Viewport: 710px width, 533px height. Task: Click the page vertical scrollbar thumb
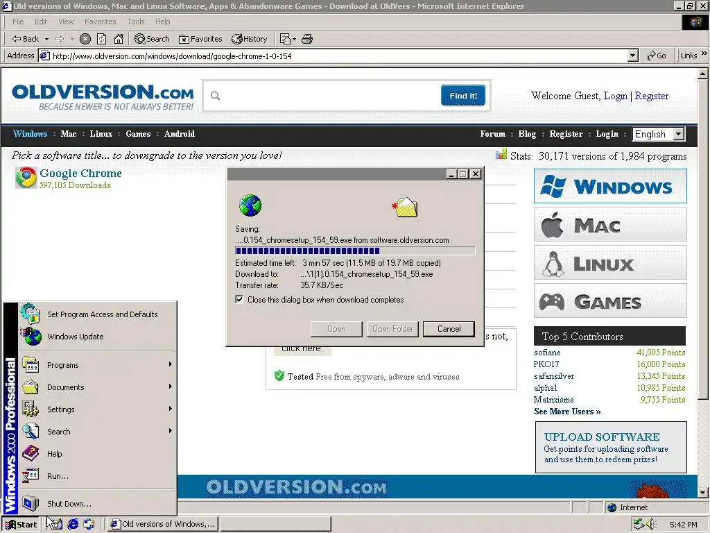[x=703, y=239]
